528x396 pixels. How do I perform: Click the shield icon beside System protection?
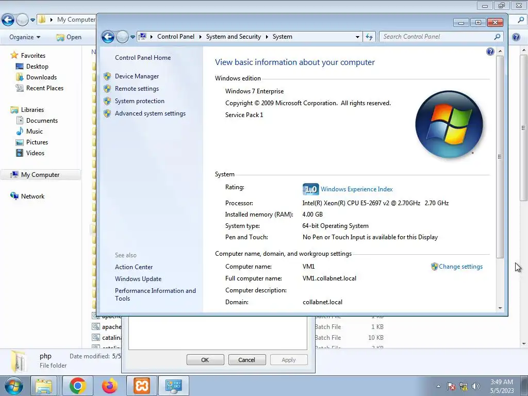tap(107, 101)
